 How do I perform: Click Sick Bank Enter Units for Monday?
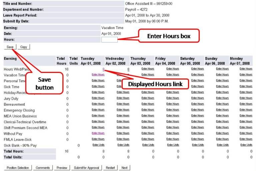pos(246,145)
